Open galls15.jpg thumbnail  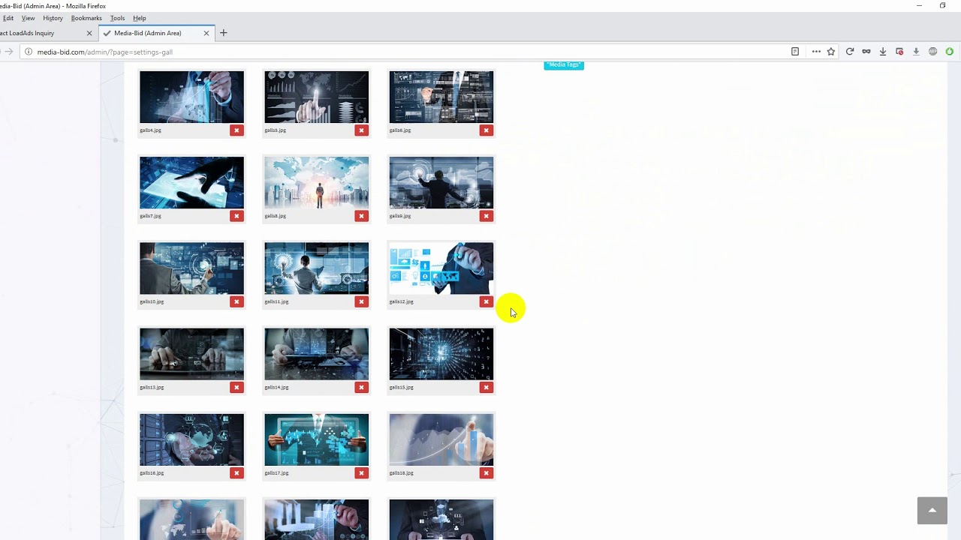[x=441, y=354]
